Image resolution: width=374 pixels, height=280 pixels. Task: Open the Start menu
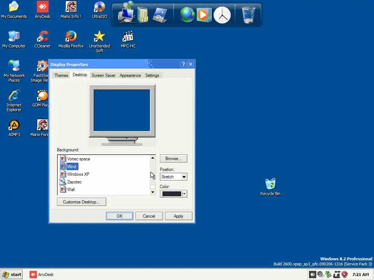click(12, 275)
